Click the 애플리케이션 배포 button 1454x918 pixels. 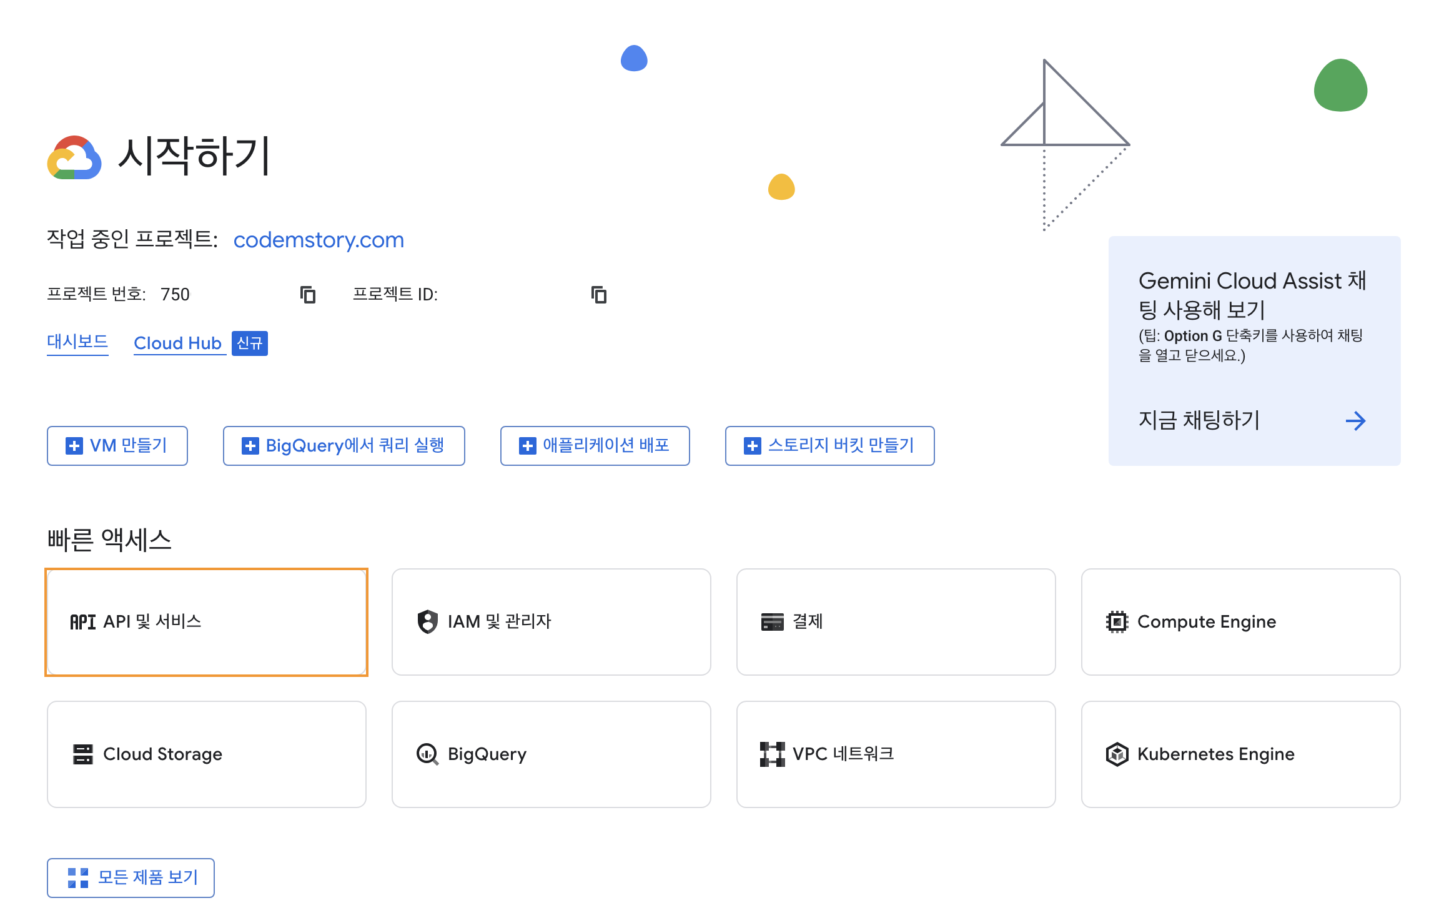coord(595,446)
